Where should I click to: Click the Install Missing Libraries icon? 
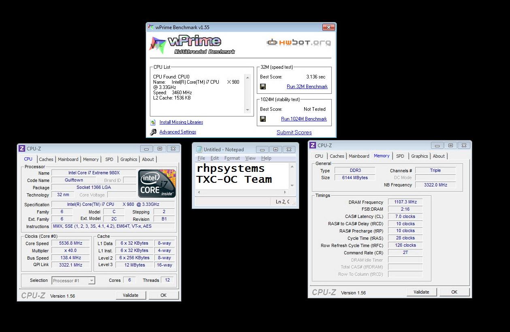153,122
